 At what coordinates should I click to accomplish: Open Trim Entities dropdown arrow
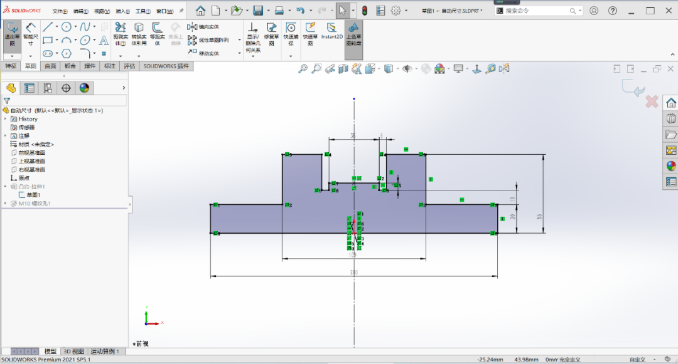[120, 56]
